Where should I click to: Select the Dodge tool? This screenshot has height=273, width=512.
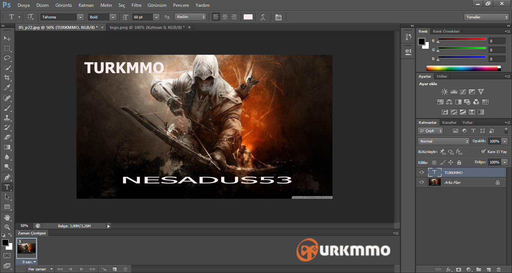(x=7, y=166)
